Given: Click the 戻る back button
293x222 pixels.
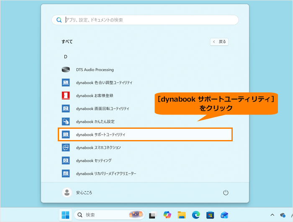Looking at the screenshot, I should [219, 42].
